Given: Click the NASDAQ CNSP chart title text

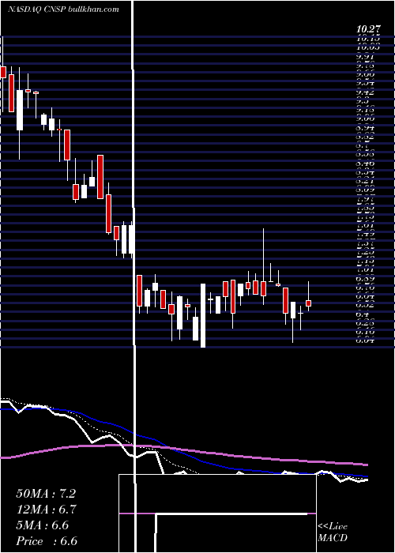Looking at the screenshot, I should pyautogui.click(x=62, y=9).
